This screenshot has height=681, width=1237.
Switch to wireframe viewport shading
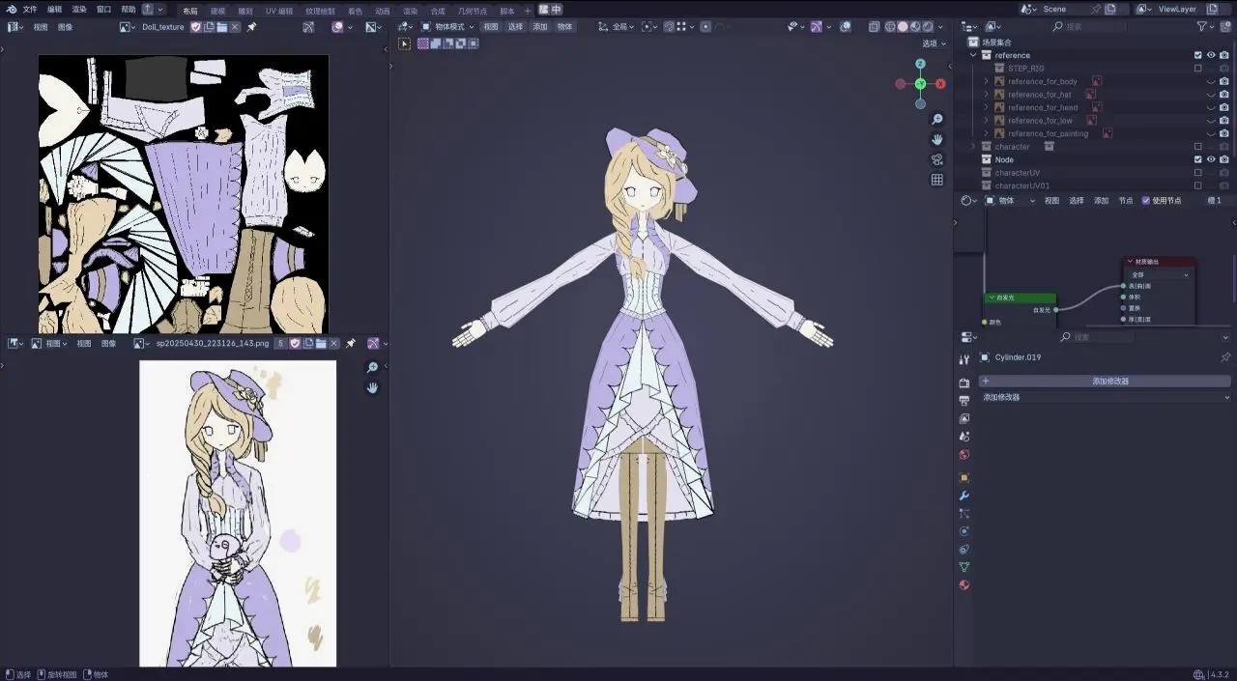891,27
